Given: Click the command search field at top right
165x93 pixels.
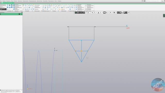Looking at the screenshot, I should 153,1.
